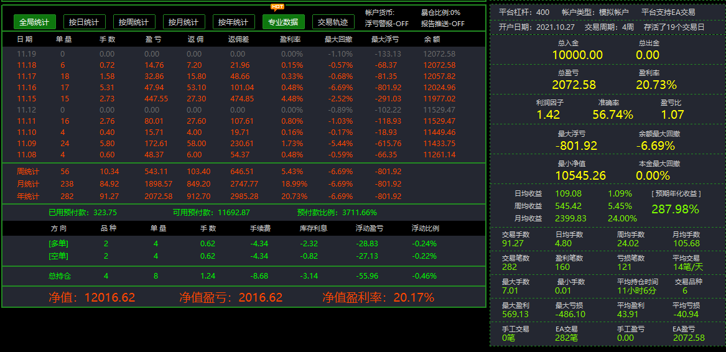
Task: Select the 11.19 date row
Action: (x=243, y=53)
